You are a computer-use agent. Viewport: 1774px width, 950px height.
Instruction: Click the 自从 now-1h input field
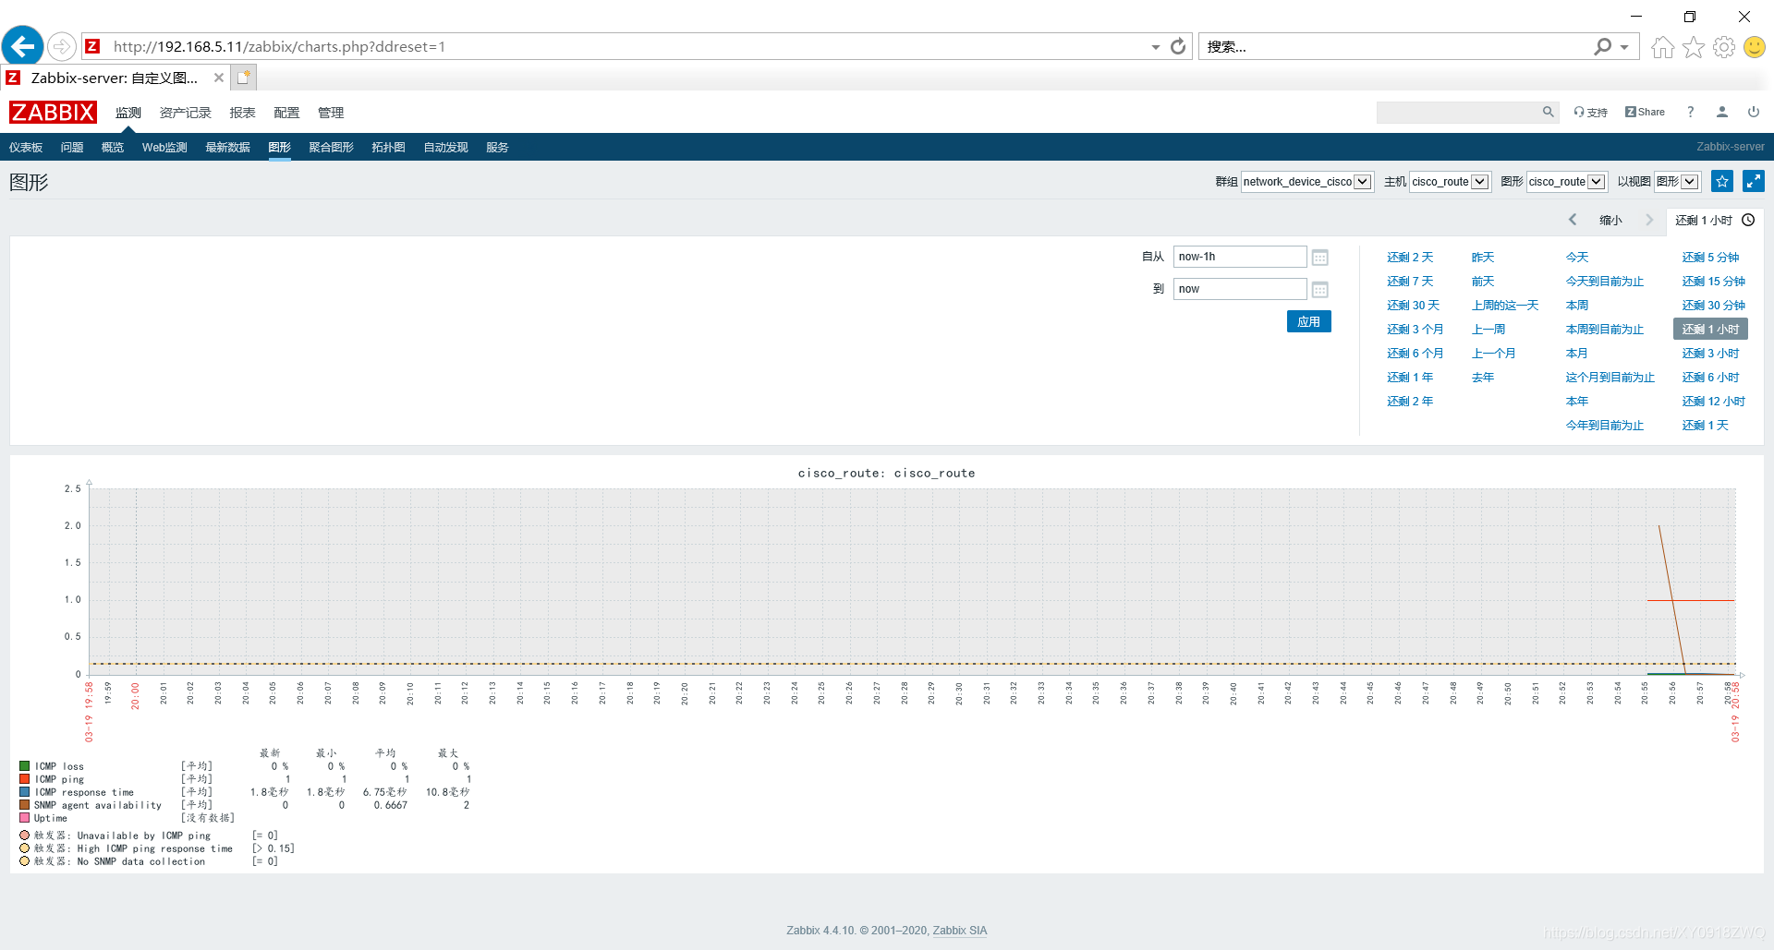tap(1240, 257)
